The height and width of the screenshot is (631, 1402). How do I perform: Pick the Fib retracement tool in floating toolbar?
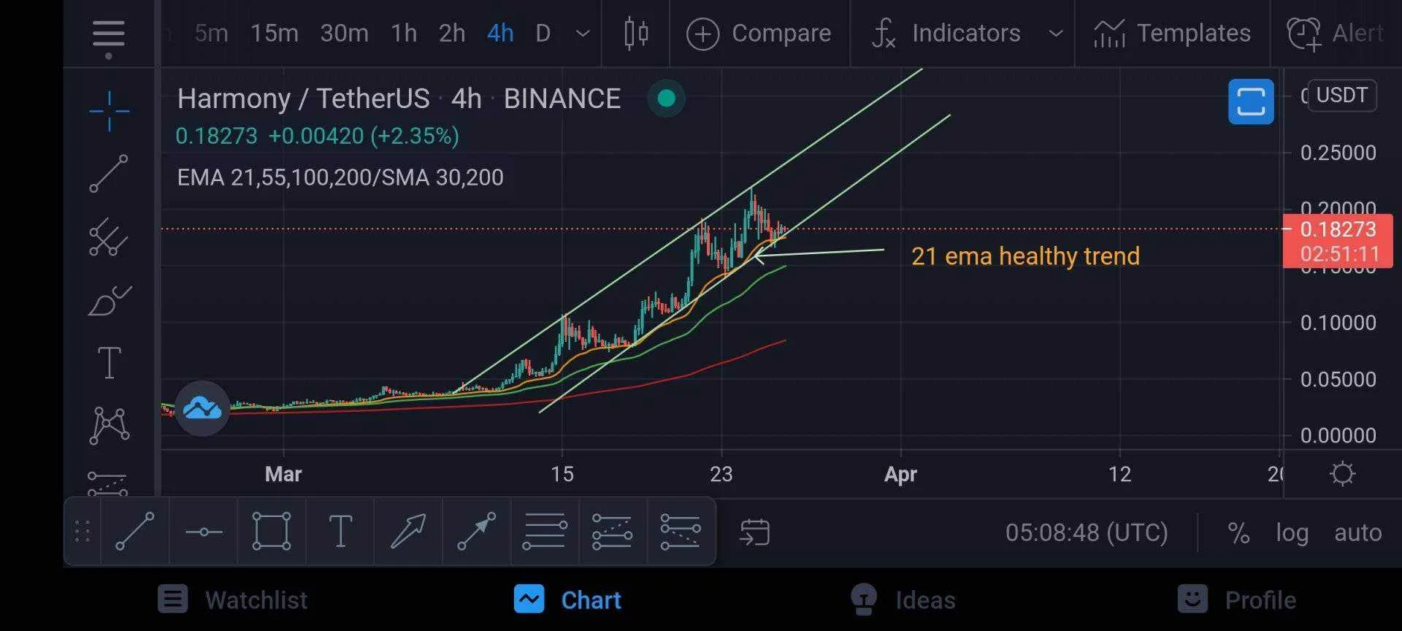[545, 532]
